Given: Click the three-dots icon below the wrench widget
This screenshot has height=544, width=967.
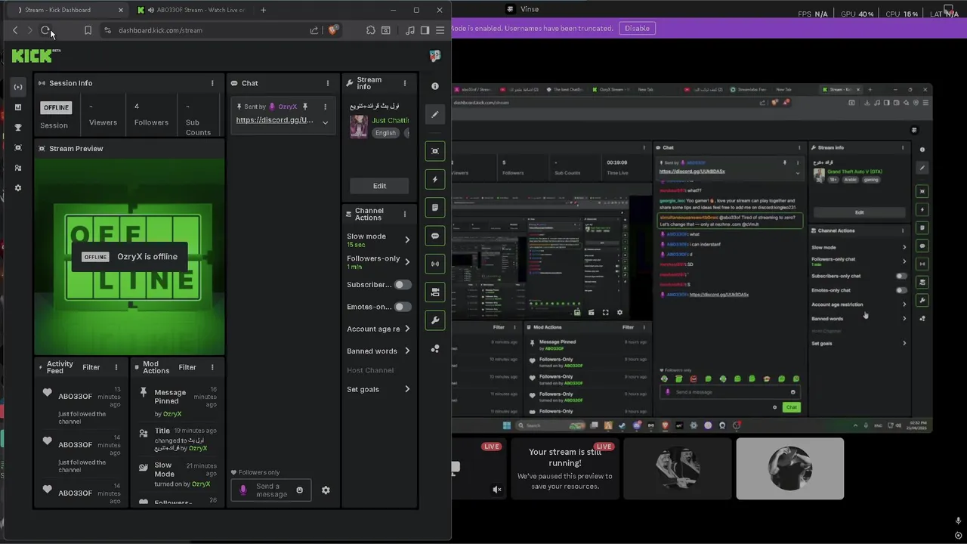Looking at the screenshot, I should (435, 349).
